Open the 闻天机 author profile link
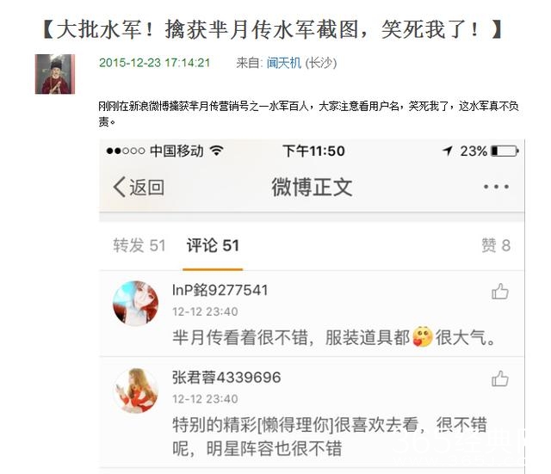Image resolution: width=551 pixels, height=474 pixels. 283,63
